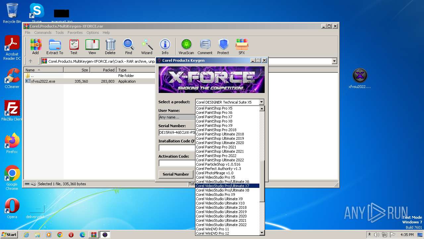Collapse the Select a product dropdown arrow

point(261,102)
